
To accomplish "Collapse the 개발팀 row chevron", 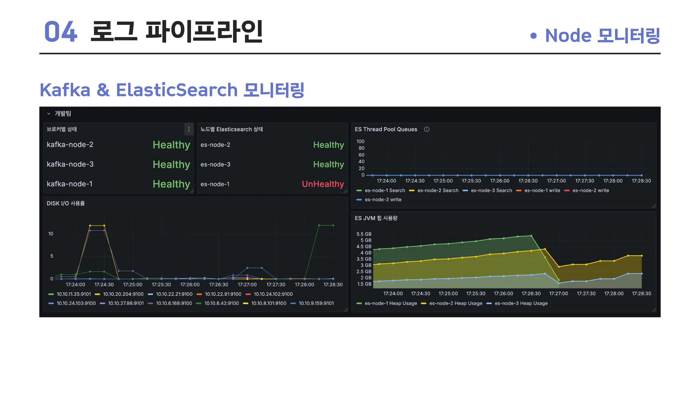I will click(49, 114).
